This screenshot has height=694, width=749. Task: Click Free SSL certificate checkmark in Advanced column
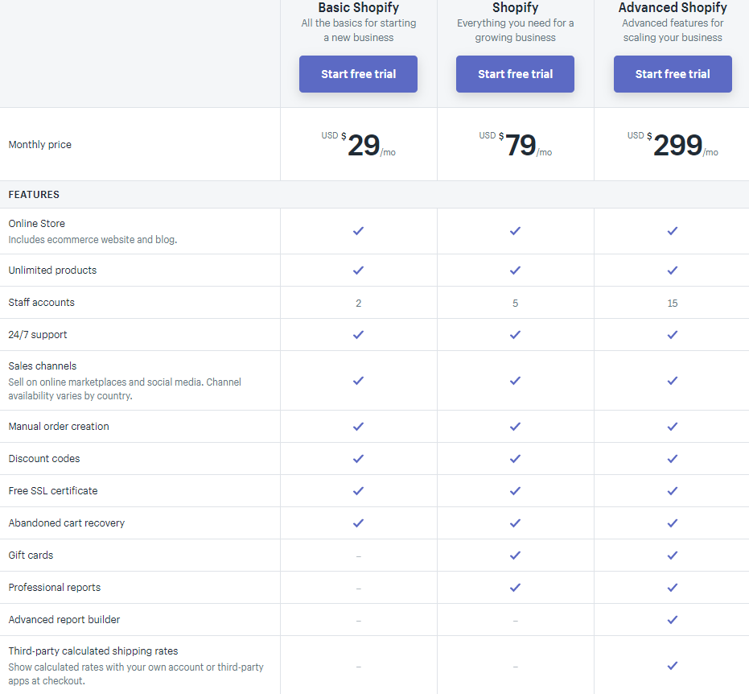[x=673, y=491]
